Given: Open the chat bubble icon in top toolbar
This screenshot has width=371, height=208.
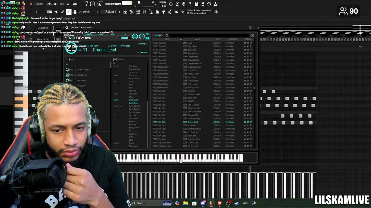Looking at the screenshot, I should click(x=209, y=4).
